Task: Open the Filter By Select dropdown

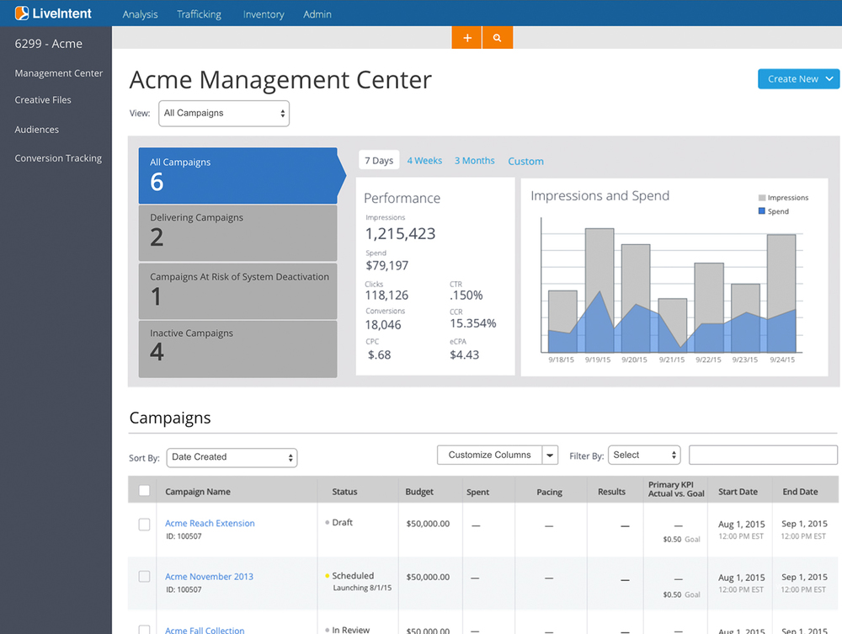Action: pyautogui.click(x=644, y=455)
